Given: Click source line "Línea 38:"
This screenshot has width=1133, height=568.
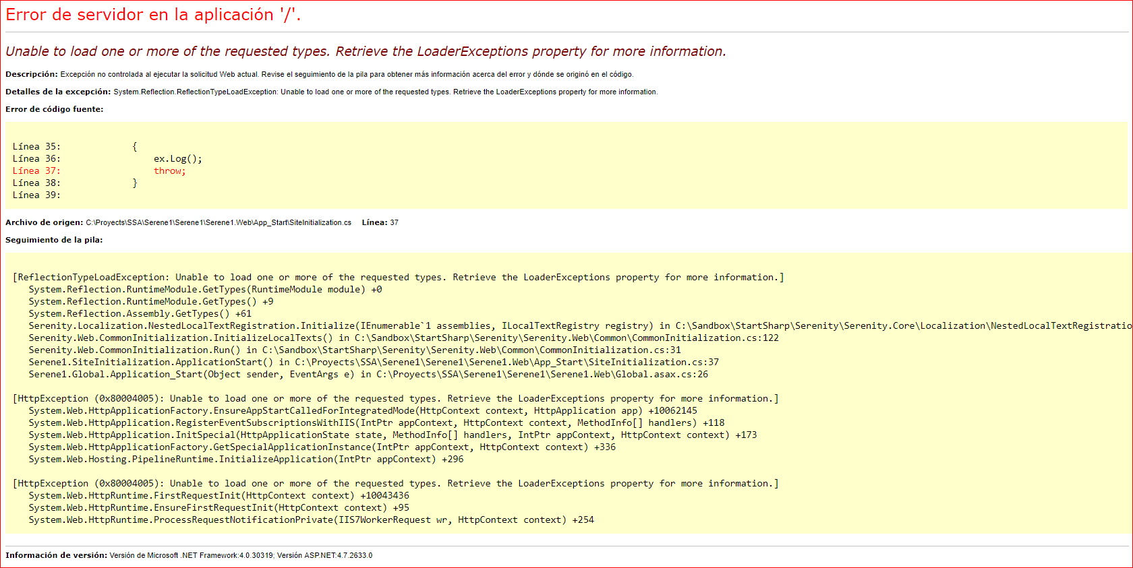Looking at the screenshot, I should (36, 183).
